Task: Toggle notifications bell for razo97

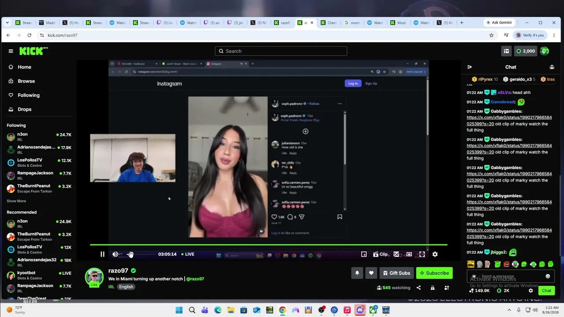Action: tap(357, 273)
